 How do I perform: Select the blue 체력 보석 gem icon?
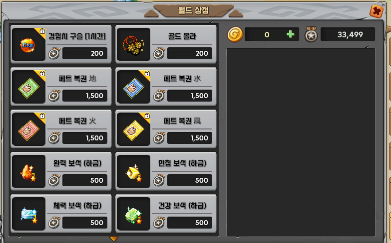tap(28, 214)
